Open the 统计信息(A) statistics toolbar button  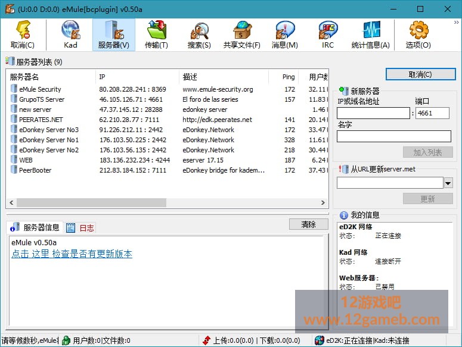click(x=371, y=35)
